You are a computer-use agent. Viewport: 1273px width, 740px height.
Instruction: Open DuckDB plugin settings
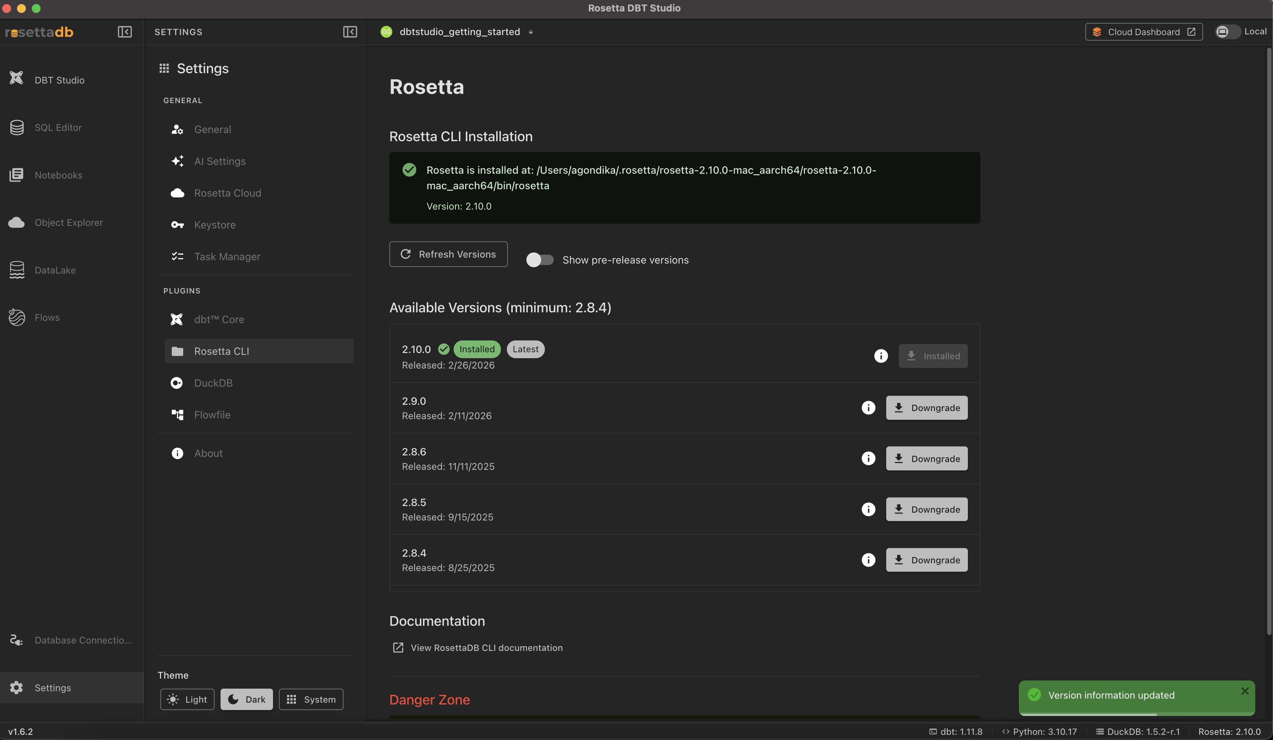click(259, 383)
